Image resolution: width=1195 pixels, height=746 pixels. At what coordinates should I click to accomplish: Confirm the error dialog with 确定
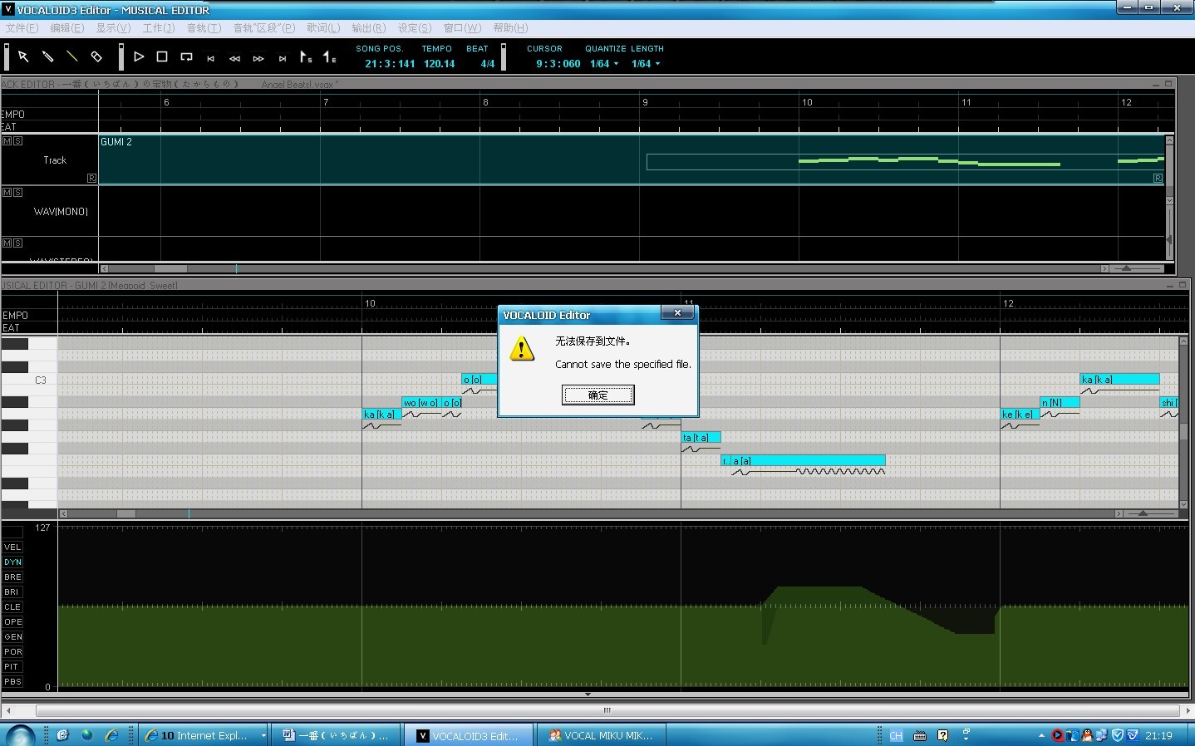(x=598, y=395)
